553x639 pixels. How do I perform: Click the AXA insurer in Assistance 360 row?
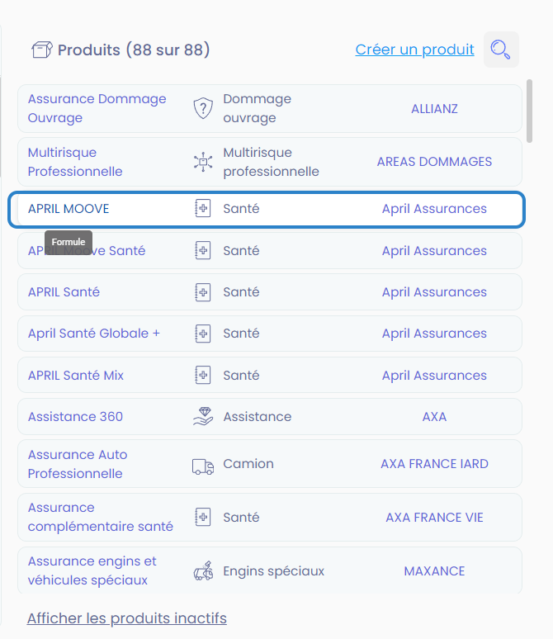click(434, 416)
